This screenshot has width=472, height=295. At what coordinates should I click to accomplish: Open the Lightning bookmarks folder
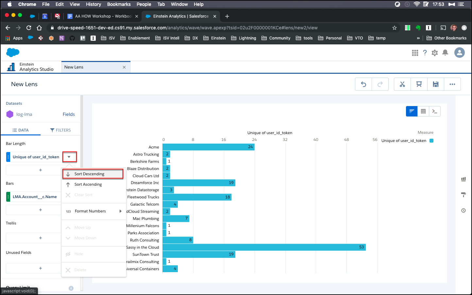tap(244, 38)
